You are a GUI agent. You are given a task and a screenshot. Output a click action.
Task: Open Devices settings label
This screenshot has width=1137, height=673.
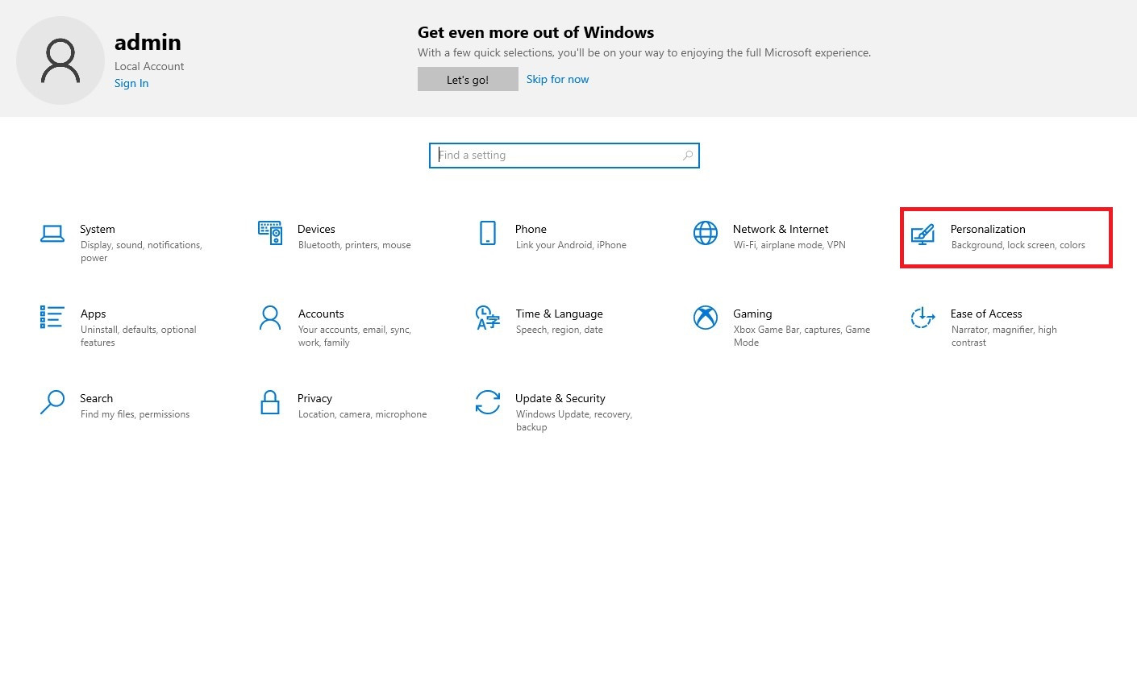coord(316,229)
